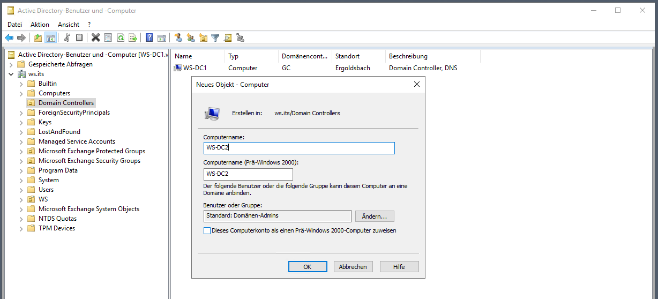Viewport: 658px width, 299px height.
Task: Open the Aktion menu
Action: [40, 24]
